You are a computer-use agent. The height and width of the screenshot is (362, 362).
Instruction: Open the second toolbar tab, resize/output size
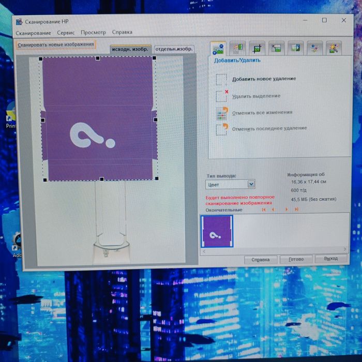237,48
